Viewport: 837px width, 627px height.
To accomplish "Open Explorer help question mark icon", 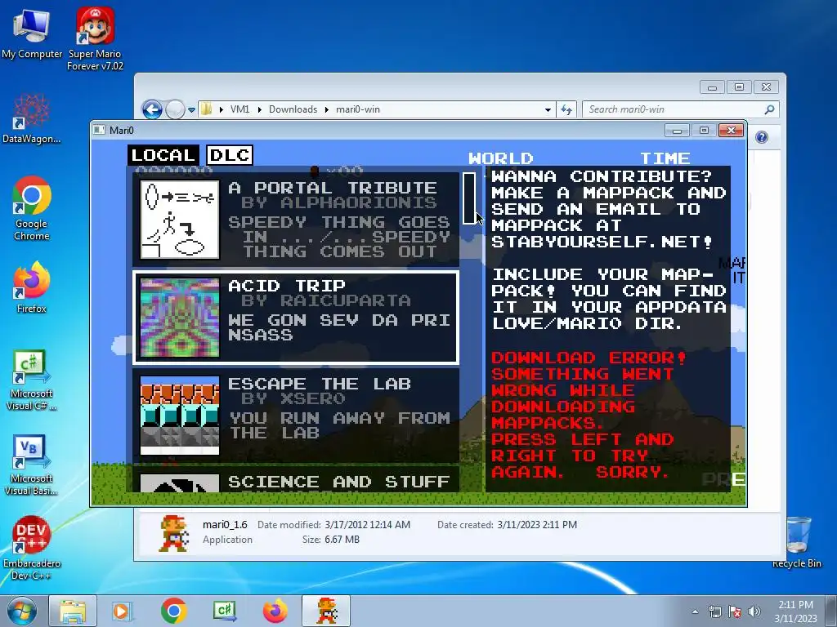I will click(x=762, y=137).
